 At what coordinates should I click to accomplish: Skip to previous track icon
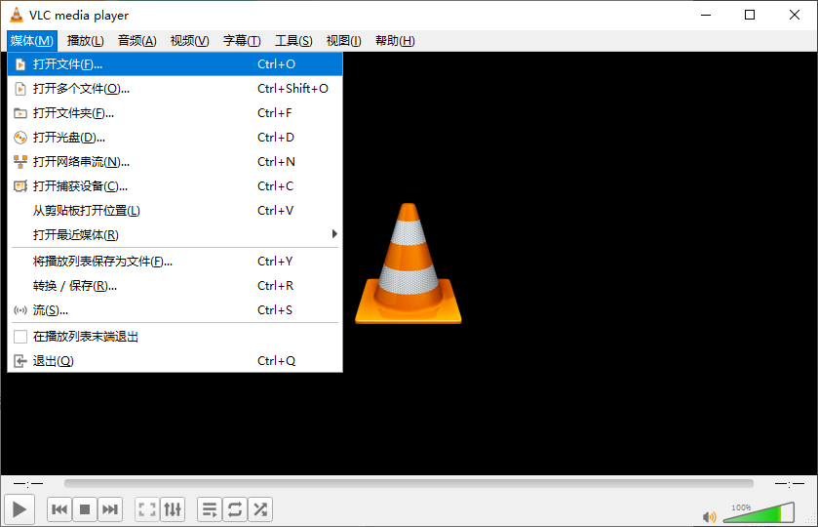59,509
